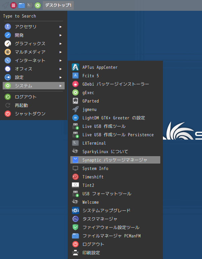Click the LightDM GTK+ Greeter の設定 icon
This screenshot has height=259, width=202.
(75, 118)
